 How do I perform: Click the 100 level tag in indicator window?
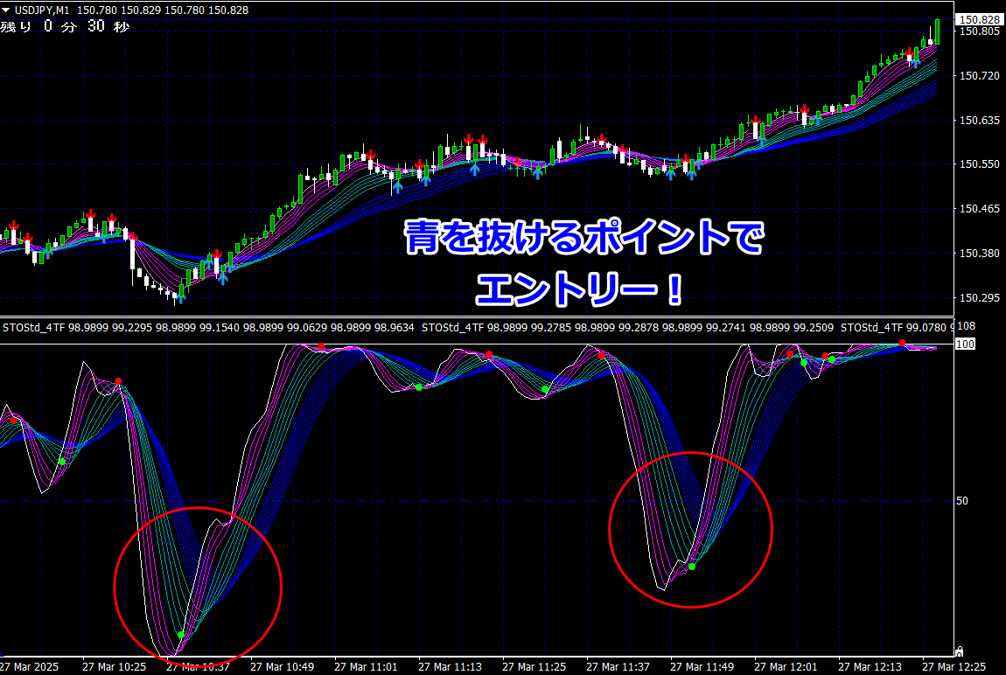tap(965, 344)
